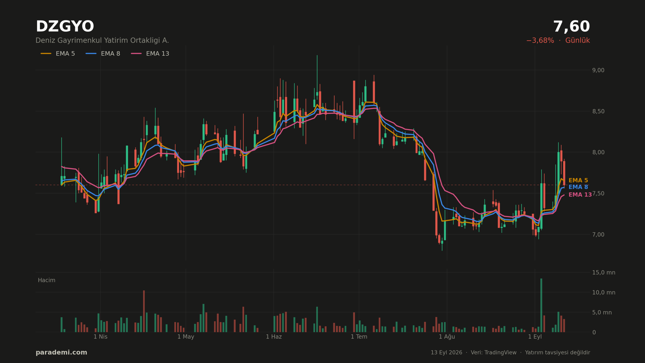Viewport: 645px width, 363px height.
Task: Click the Hacim volume panel label
Action: (x=46, y=280)
